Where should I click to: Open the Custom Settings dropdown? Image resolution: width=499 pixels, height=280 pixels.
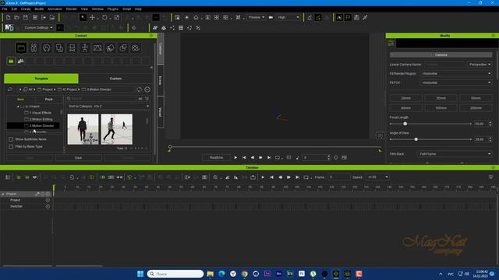point(38,28)
